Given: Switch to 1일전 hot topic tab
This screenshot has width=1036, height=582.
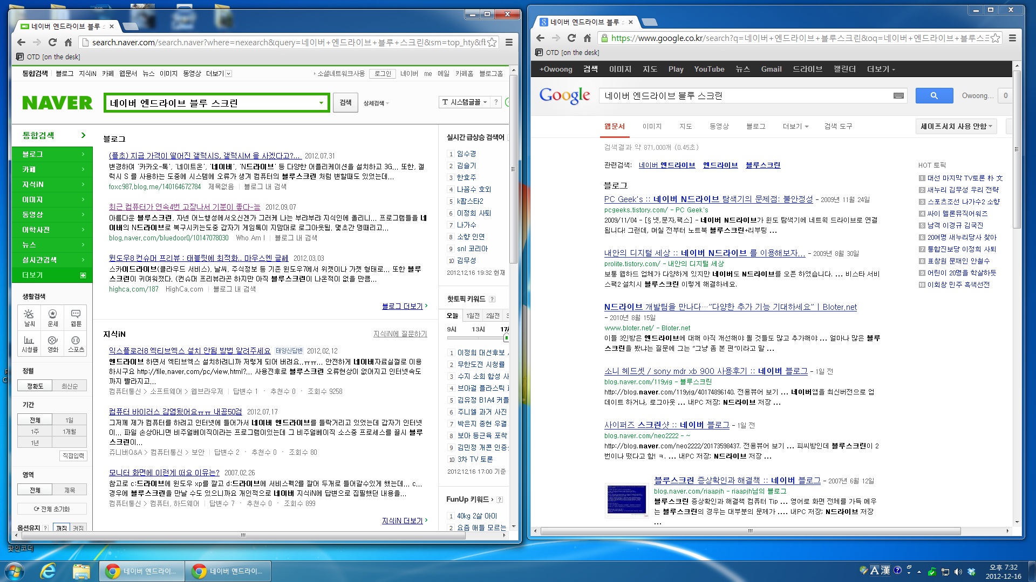Looking at the screenshot, I should pyautogui.click(x=473, y=315).
